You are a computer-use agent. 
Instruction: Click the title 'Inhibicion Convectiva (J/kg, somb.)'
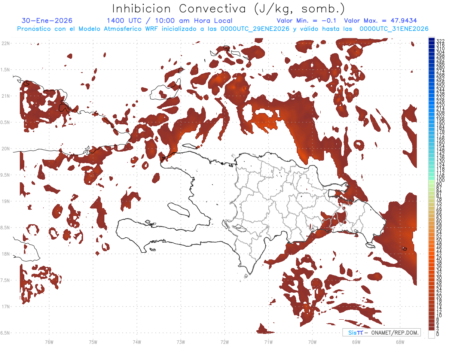coord(229,9)
